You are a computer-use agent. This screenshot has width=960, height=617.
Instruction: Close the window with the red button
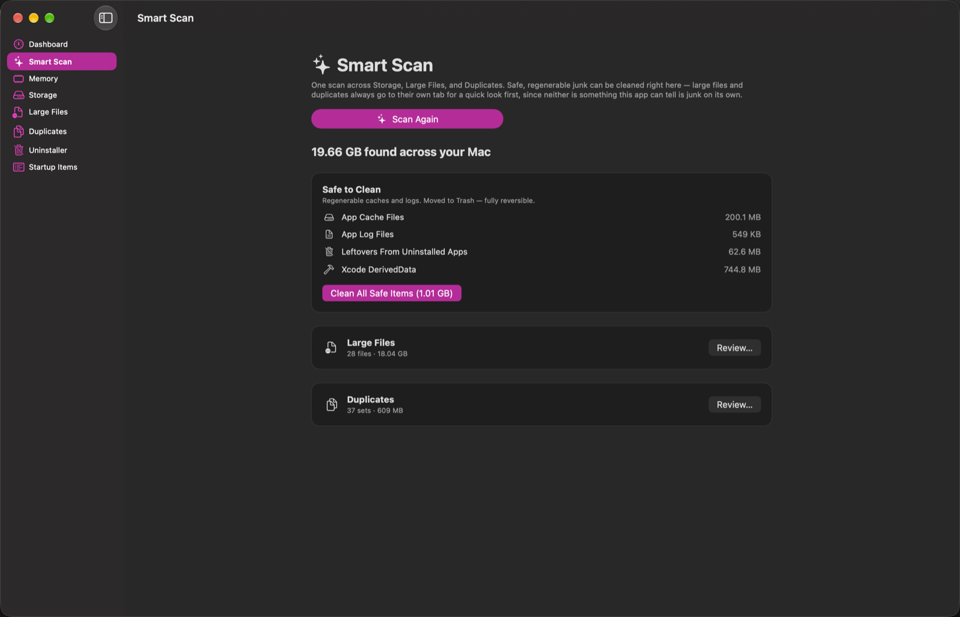pos(18,18)
